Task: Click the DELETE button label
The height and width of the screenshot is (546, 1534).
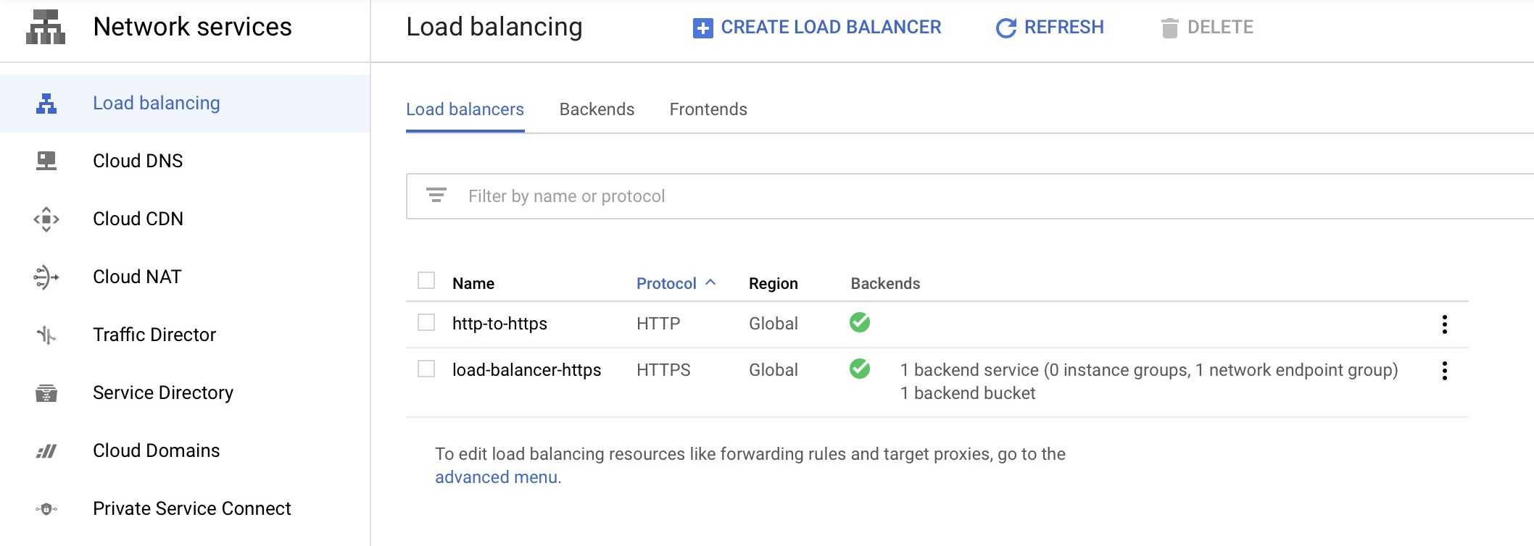Action: pos(1220,28)
